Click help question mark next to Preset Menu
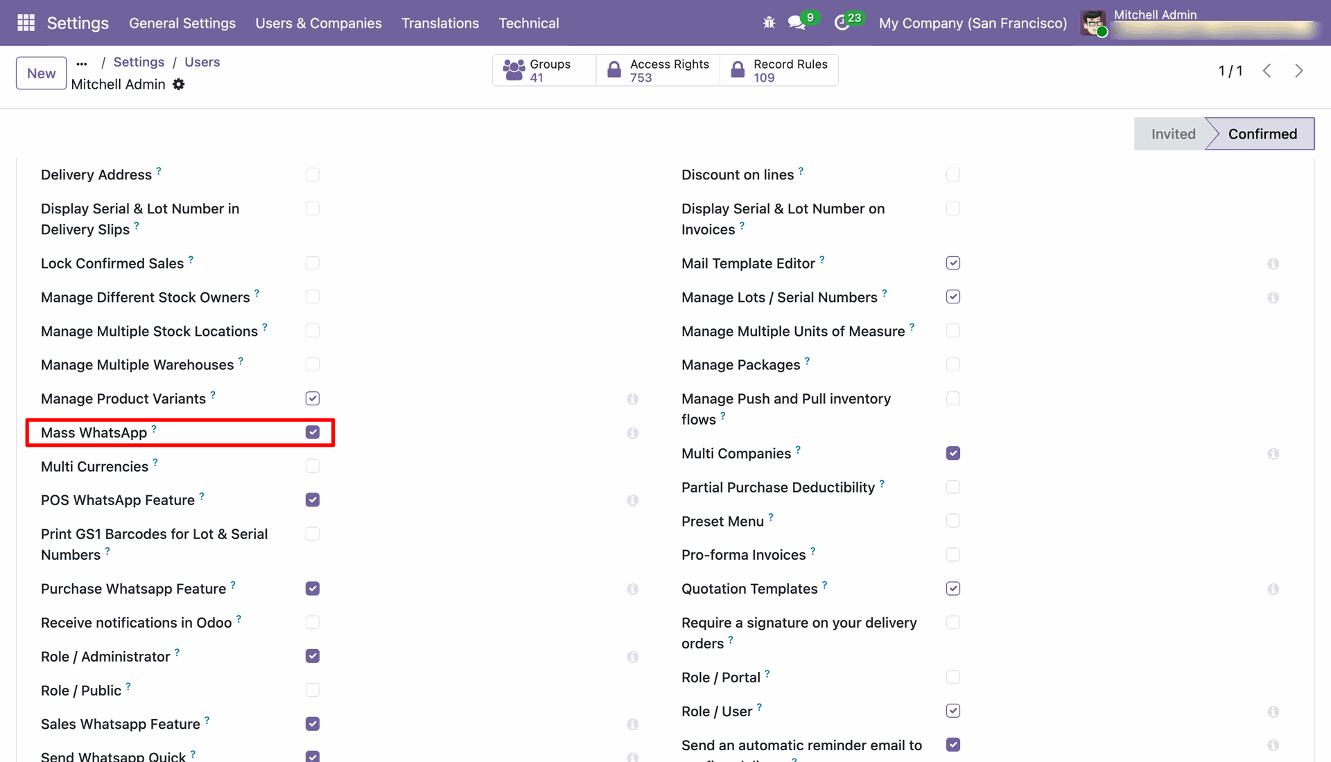 tap(771, 517)
